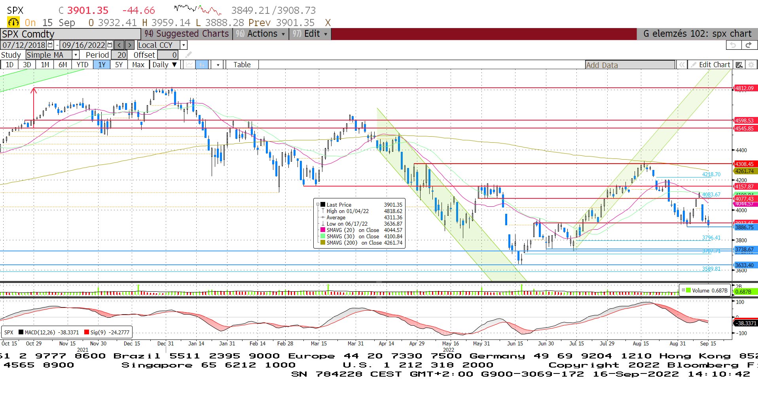The image size is (758, 396).
Task: Click the 4261.74 SMA 200 axis label
Action: [745, 171]
